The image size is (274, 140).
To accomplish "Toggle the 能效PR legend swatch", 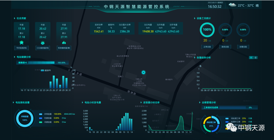I will tap(42, 71).
